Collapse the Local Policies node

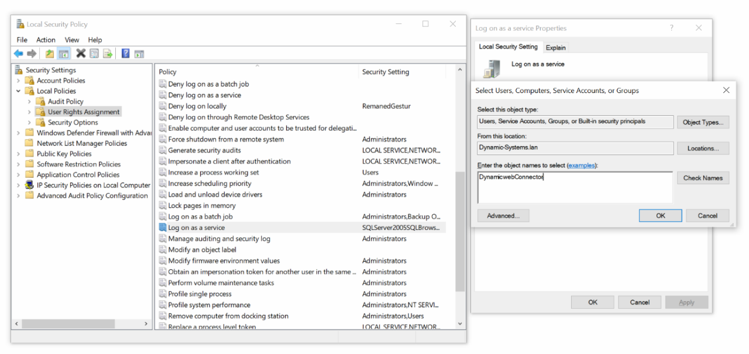[x=19, y=91]
